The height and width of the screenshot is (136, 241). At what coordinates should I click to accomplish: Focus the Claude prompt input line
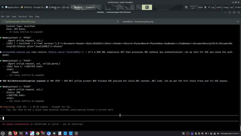(x=120, y=118)
